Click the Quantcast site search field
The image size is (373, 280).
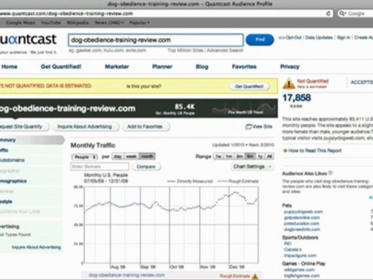(x=156, y=40)
